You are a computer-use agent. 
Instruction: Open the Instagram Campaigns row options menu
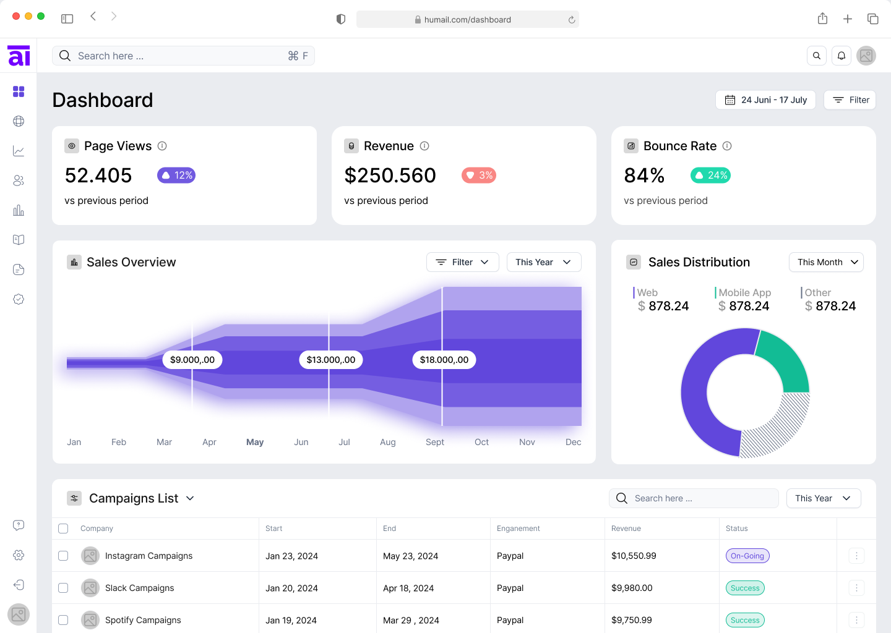point(856,556)
